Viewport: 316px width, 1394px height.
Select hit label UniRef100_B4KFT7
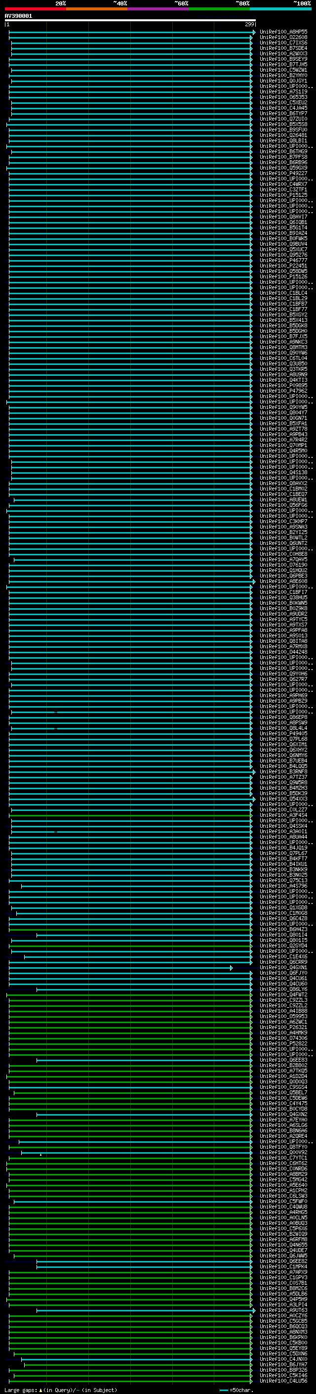click(283, 858)
